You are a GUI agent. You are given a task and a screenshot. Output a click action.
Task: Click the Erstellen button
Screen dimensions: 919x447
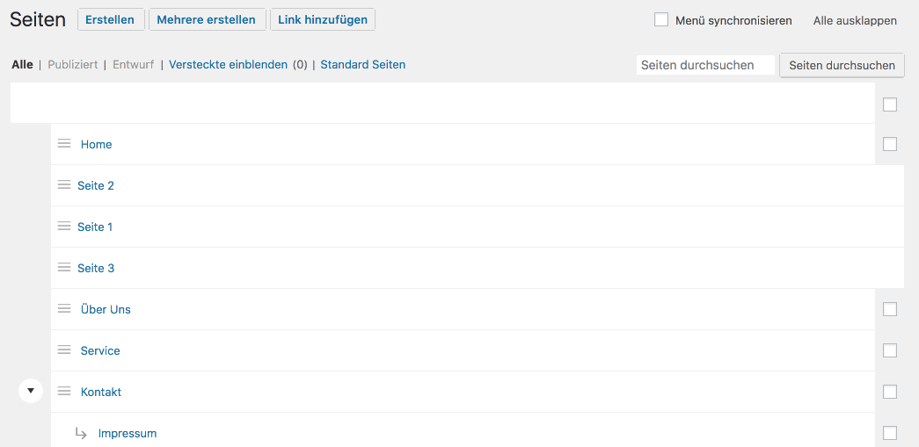click(x=110, y=19)
